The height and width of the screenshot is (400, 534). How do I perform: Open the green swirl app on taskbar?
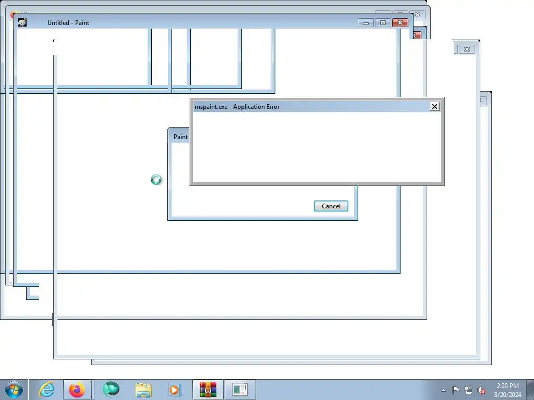coord(111,390)
